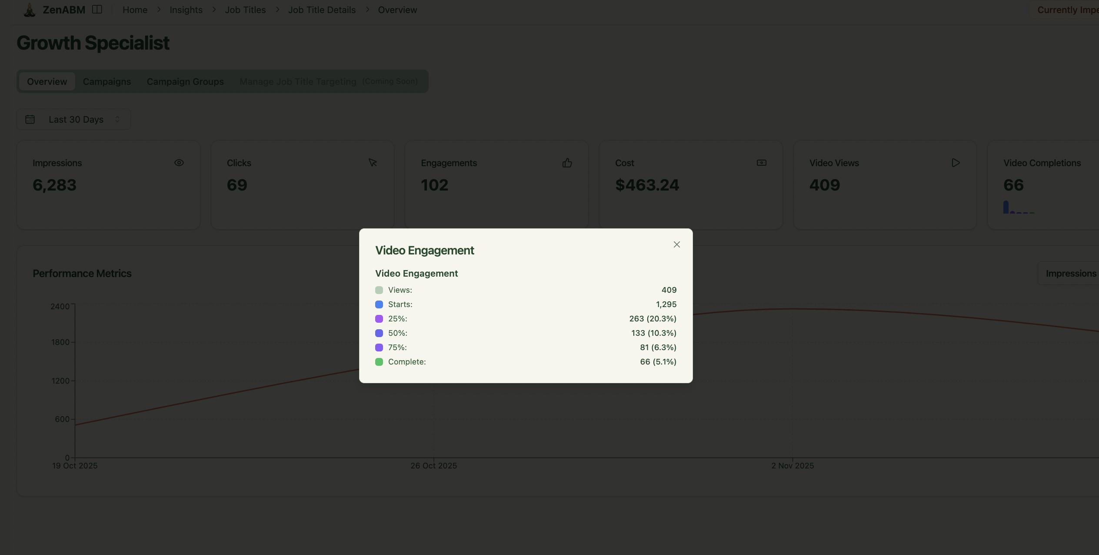Screen dimensions: 1099x555
Task: Click the thumbs-up icon on the Engagements card
Action: point(567,163)
